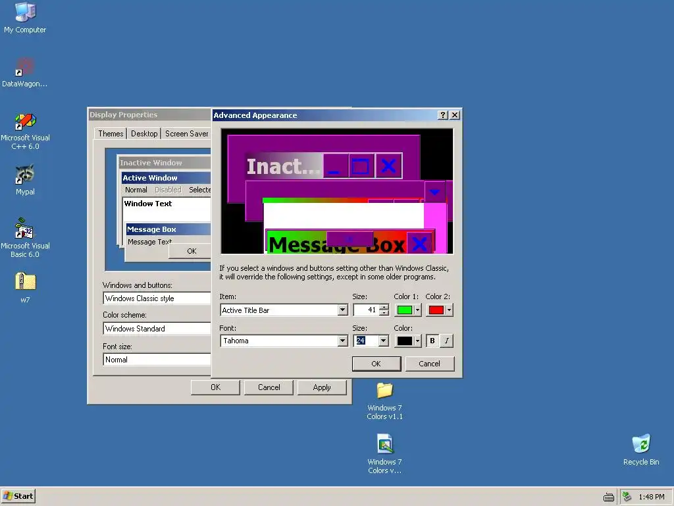Viewport: 674px width, 506px height.
Task: Click the preview inactive window maximize button
Action: [361, 165]
